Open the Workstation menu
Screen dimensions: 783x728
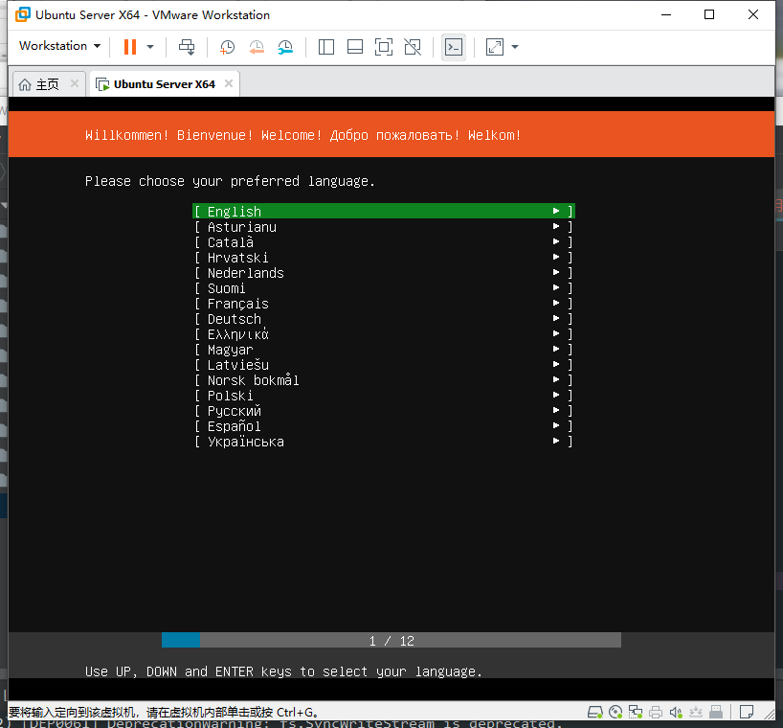coord(59,46)
